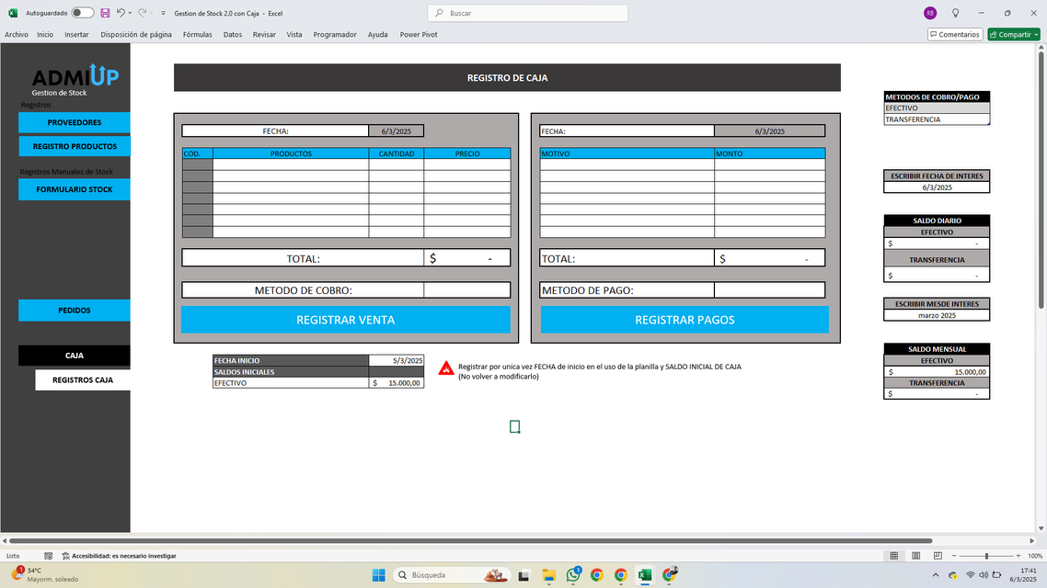
Task: Open the PEDIDOS section
Action: (75, 310)
